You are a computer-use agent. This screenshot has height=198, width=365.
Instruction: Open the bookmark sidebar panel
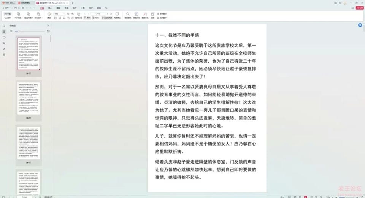pos(4,26)
